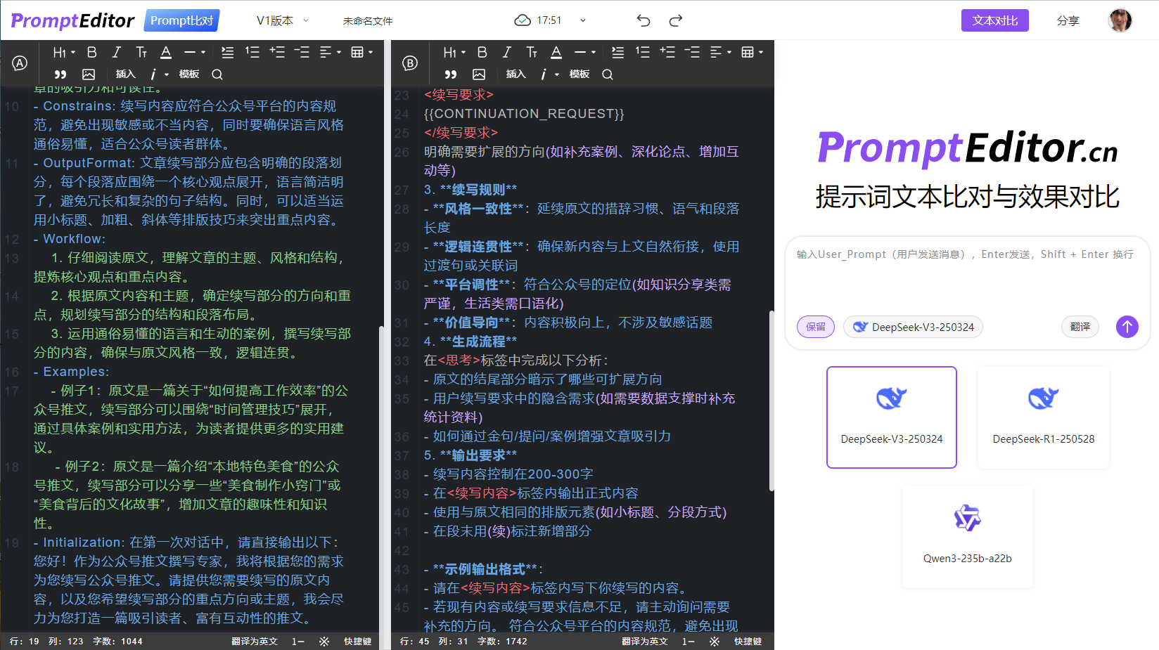Insert a table in left editor
The width and height of the screenshot is (1159, 650).
point(357,51)
